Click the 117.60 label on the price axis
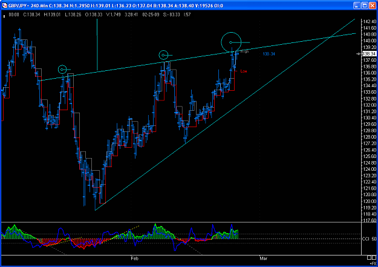378x267 pixels. 370,220
